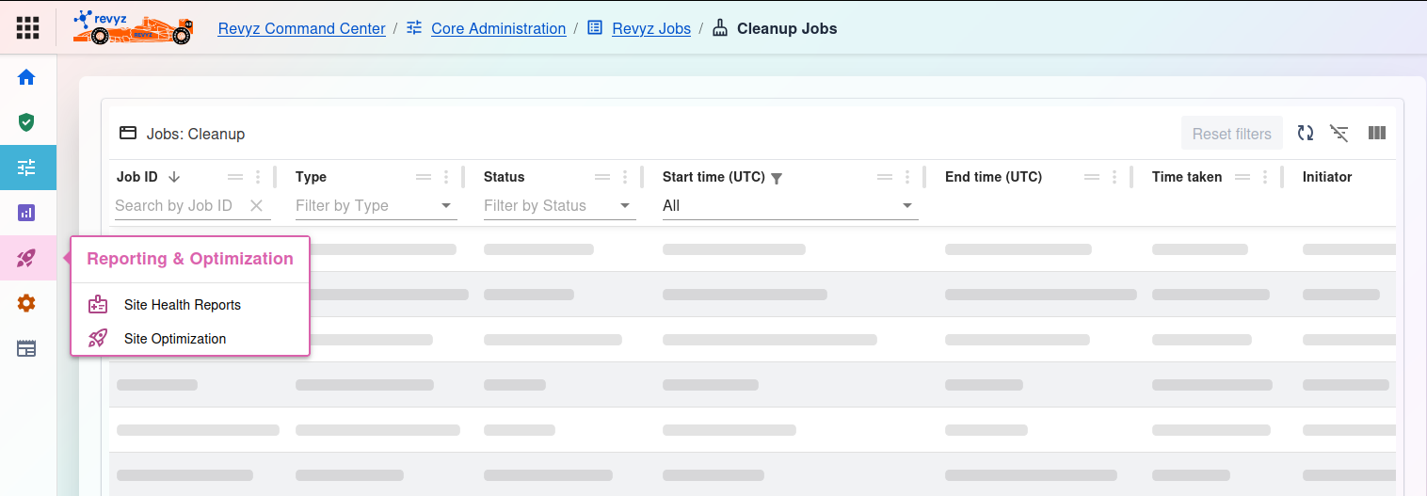Screen dimensions: 1427x496
Task: Choose Site Optimization from the flyout
Action: pos(174,339)
